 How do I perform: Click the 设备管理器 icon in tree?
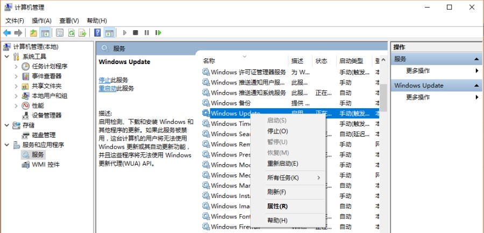pos(26,116)
